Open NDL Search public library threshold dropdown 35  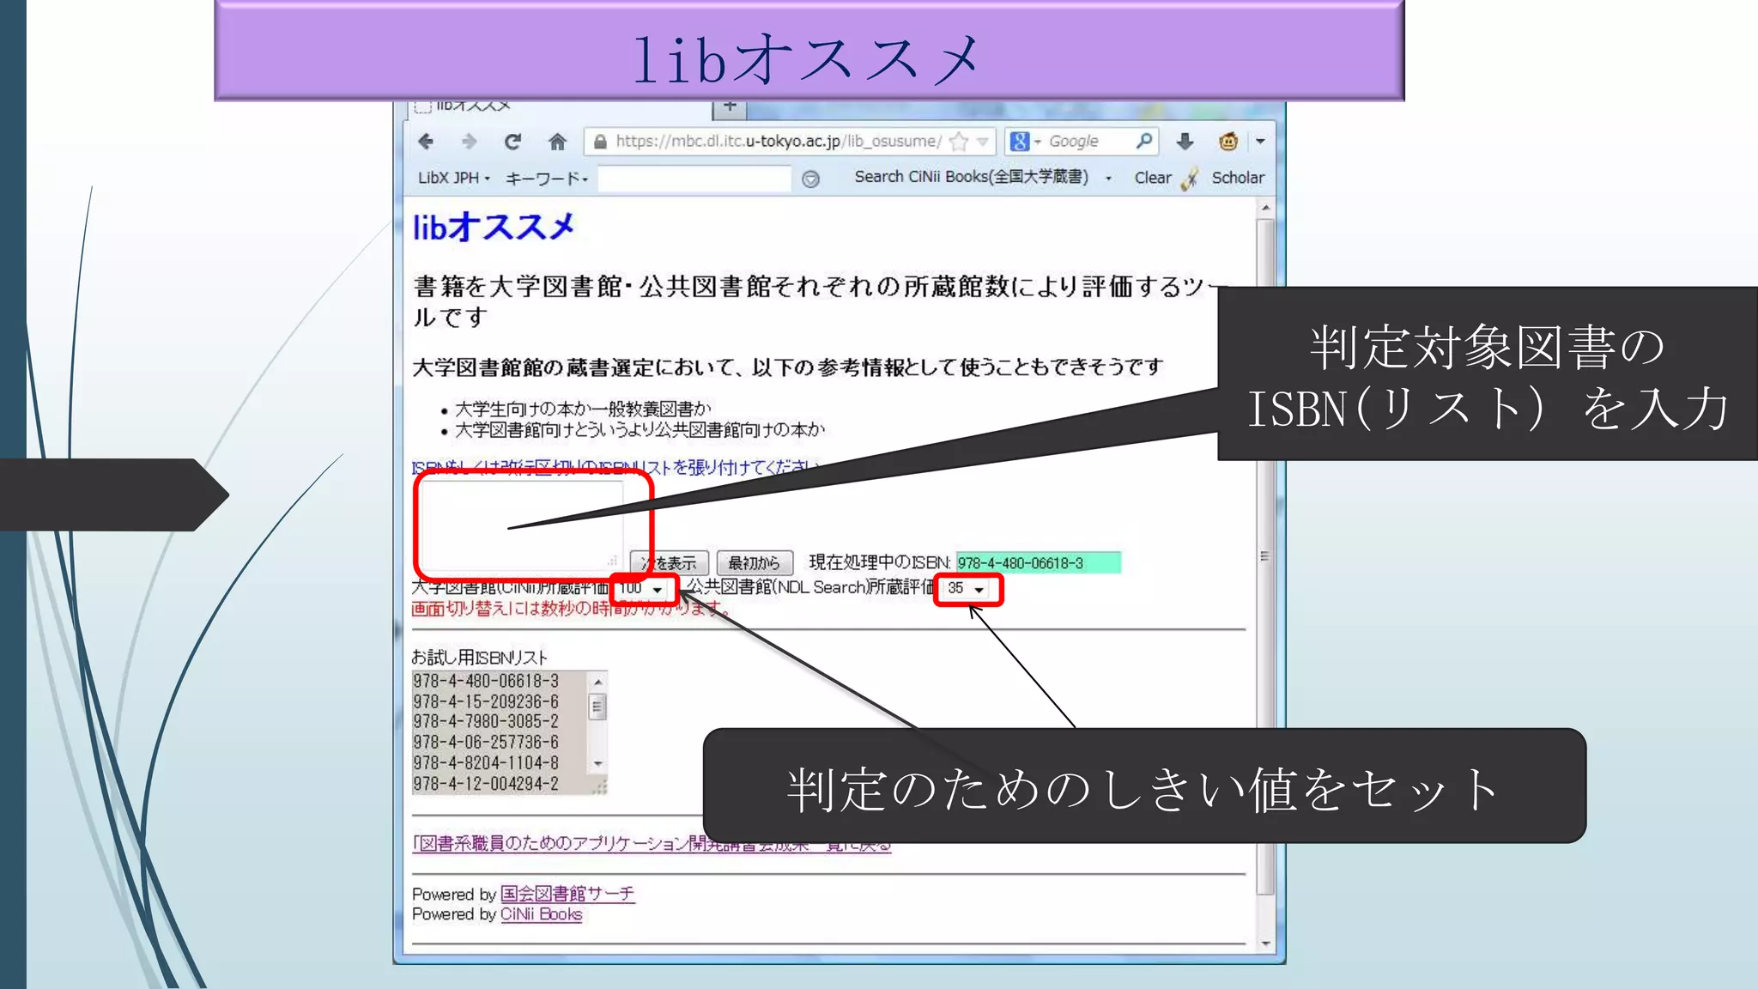pyautogui.click(x=967, y=588)
